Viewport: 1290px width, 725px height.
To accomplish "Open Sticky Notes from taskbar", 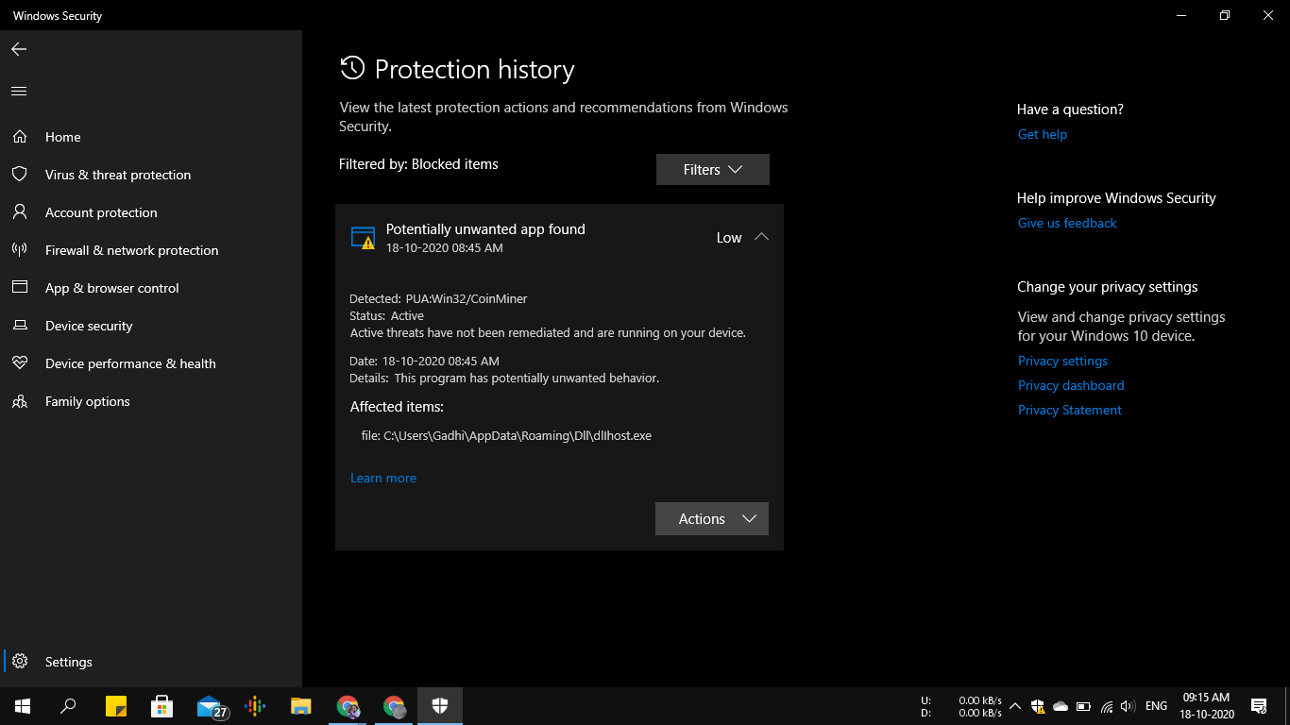I will pos(115,706).
